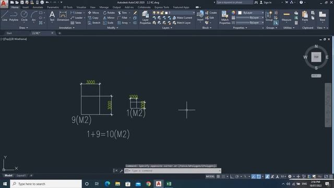
Task: Choose the Dimension tool
Action: coord(63,16)
